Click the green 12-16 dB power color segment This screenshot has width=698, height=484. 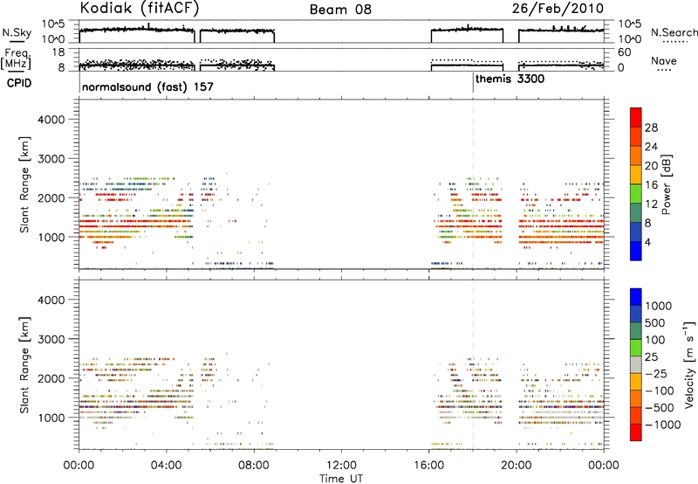pyautogui.click(x=636, y=193)
